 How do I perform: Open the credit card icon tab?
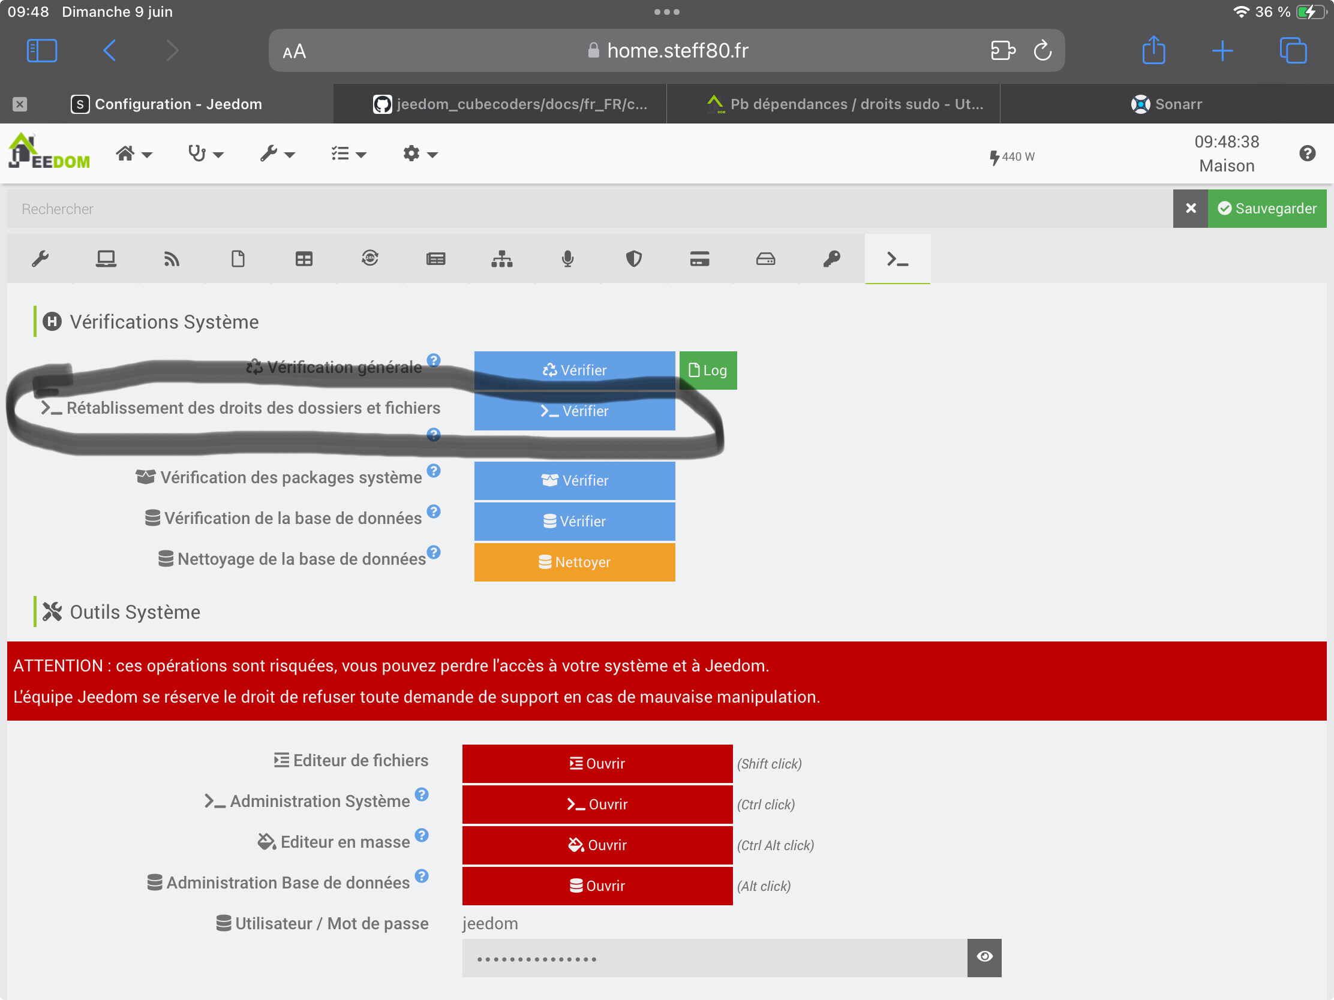tap(699, 258)
